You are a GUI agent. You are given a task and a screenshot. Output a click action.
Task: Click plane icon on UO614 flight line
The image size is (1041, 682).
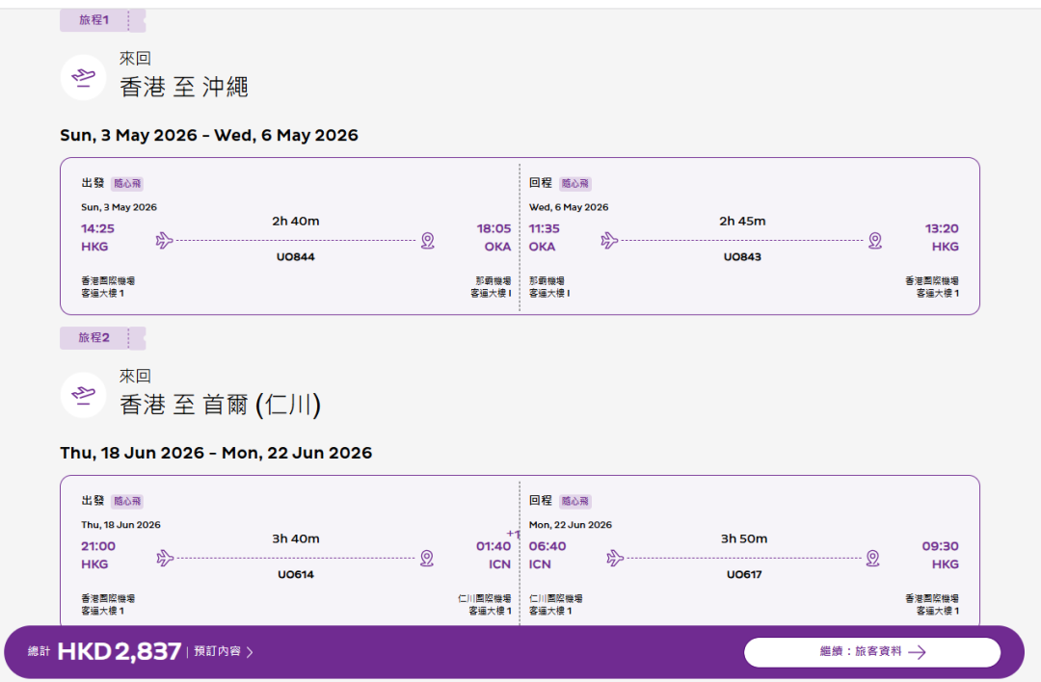pyautogui.click(x=165, y=558)
